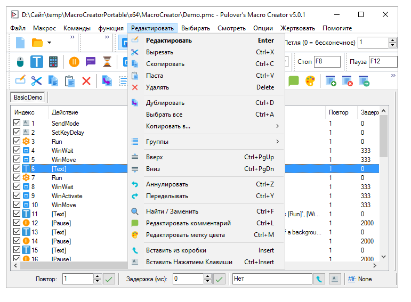Click the Open folder toolbar icon
The height and width of the screenshot is (302, 411).
[37, 43]
